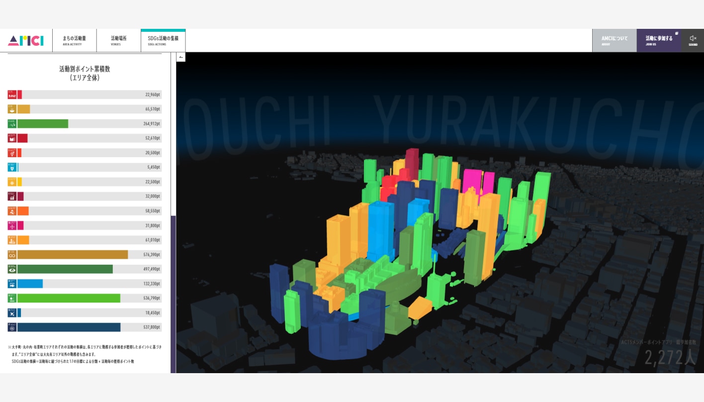Click the SDG 17 Partnerships icon
Viewport: 704px width, 402px height.
pos(12,327)
